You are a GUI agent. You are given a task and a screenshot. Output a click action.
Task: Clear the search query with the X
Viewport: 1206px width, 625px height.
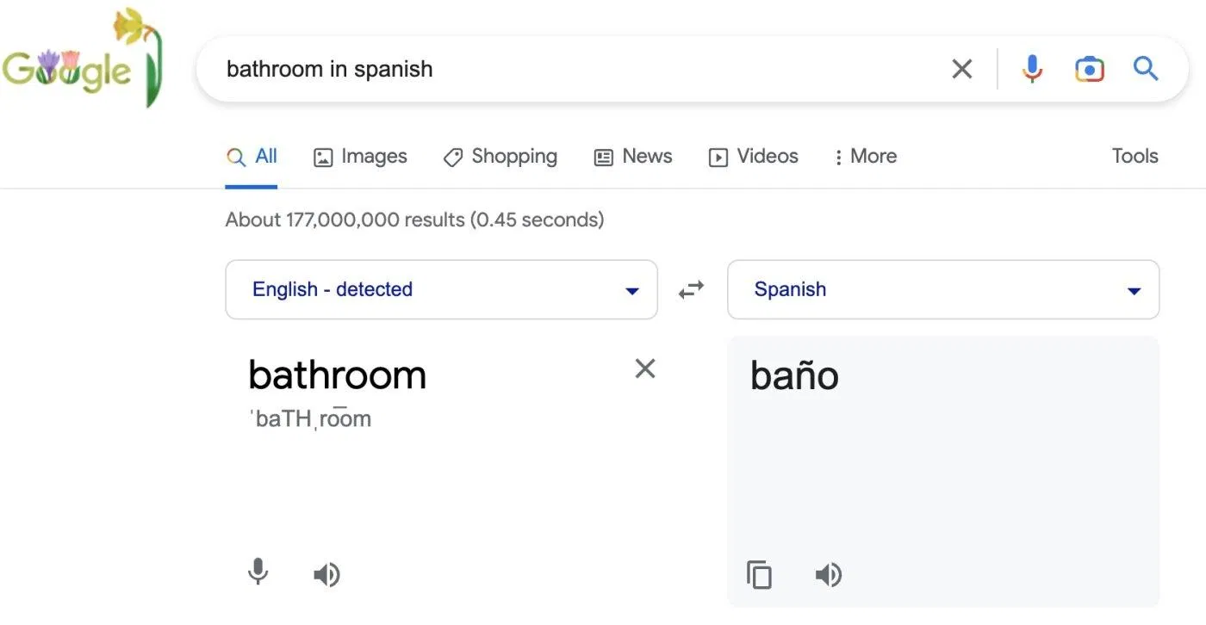pyautogui.click(x=962, y=68)
